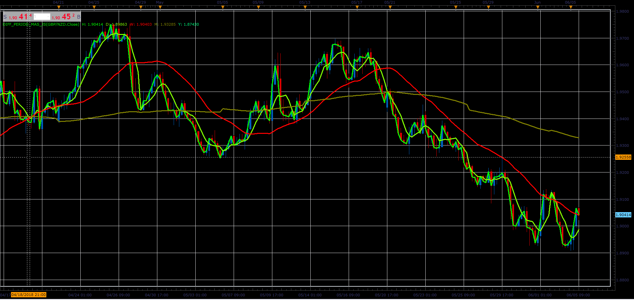
Task: Click the orange marker under 05/13
Action: [x=305, y=7]
